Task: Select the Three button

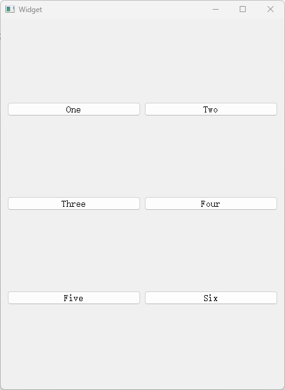Action: click(74, 203)
